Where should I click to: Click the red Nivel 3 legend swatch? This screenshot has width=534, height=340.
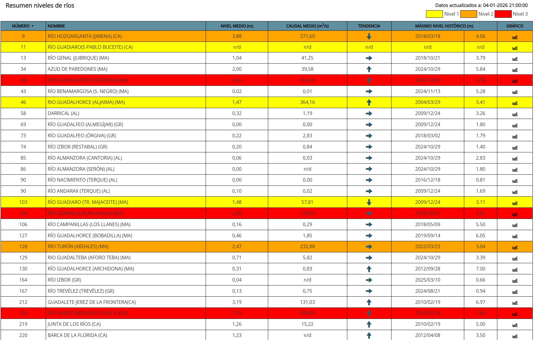[x=503, y=14]
